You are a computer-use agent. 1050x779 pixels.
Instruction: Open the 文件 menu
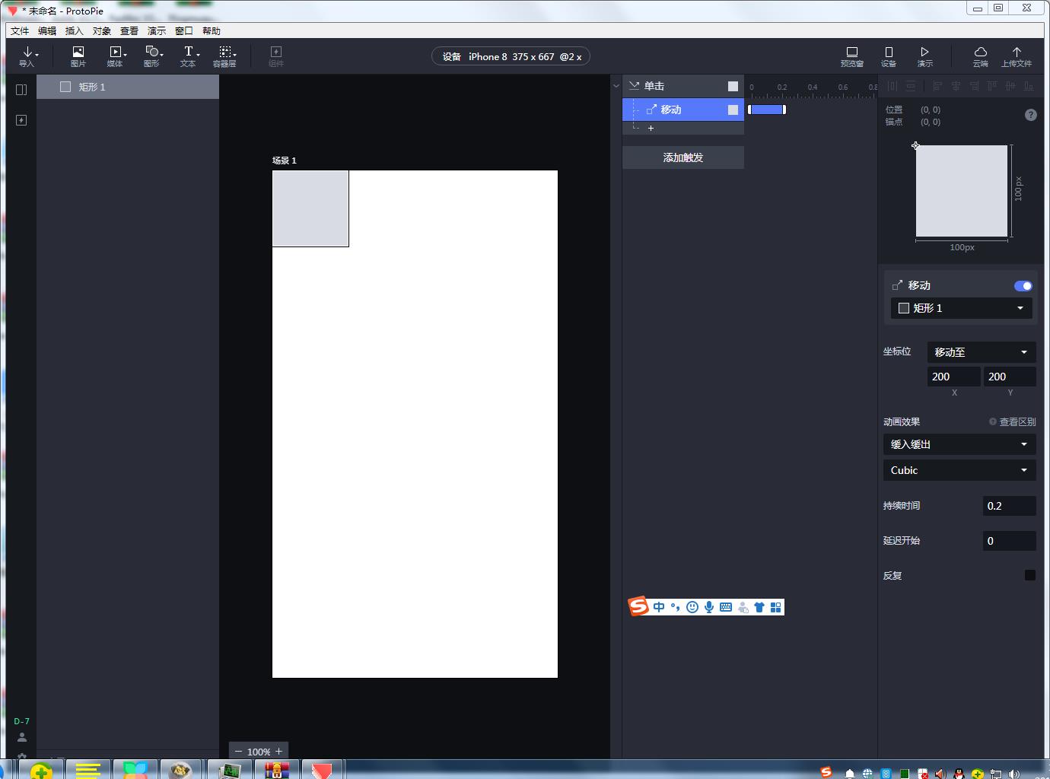pos(20,31)
